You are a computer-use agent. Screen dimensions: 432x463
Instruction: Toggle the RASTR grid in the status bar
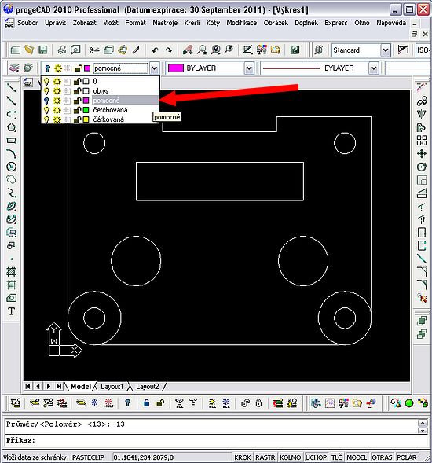(x=265, y=457)
